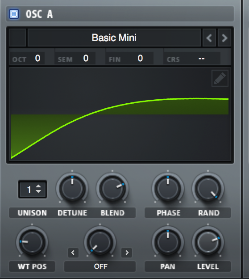Open the wavetable editor pencil icon
The height and width of the screenshot is (279, 249).
click(220, 78)
